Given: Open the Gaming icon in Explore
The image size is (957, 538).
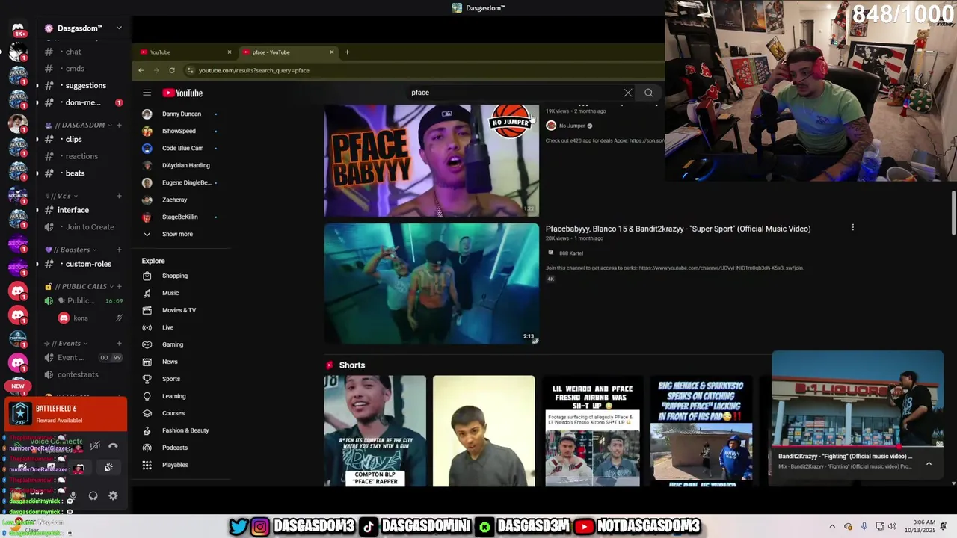Looking at the screenshot, I should (x=147, y=344).
